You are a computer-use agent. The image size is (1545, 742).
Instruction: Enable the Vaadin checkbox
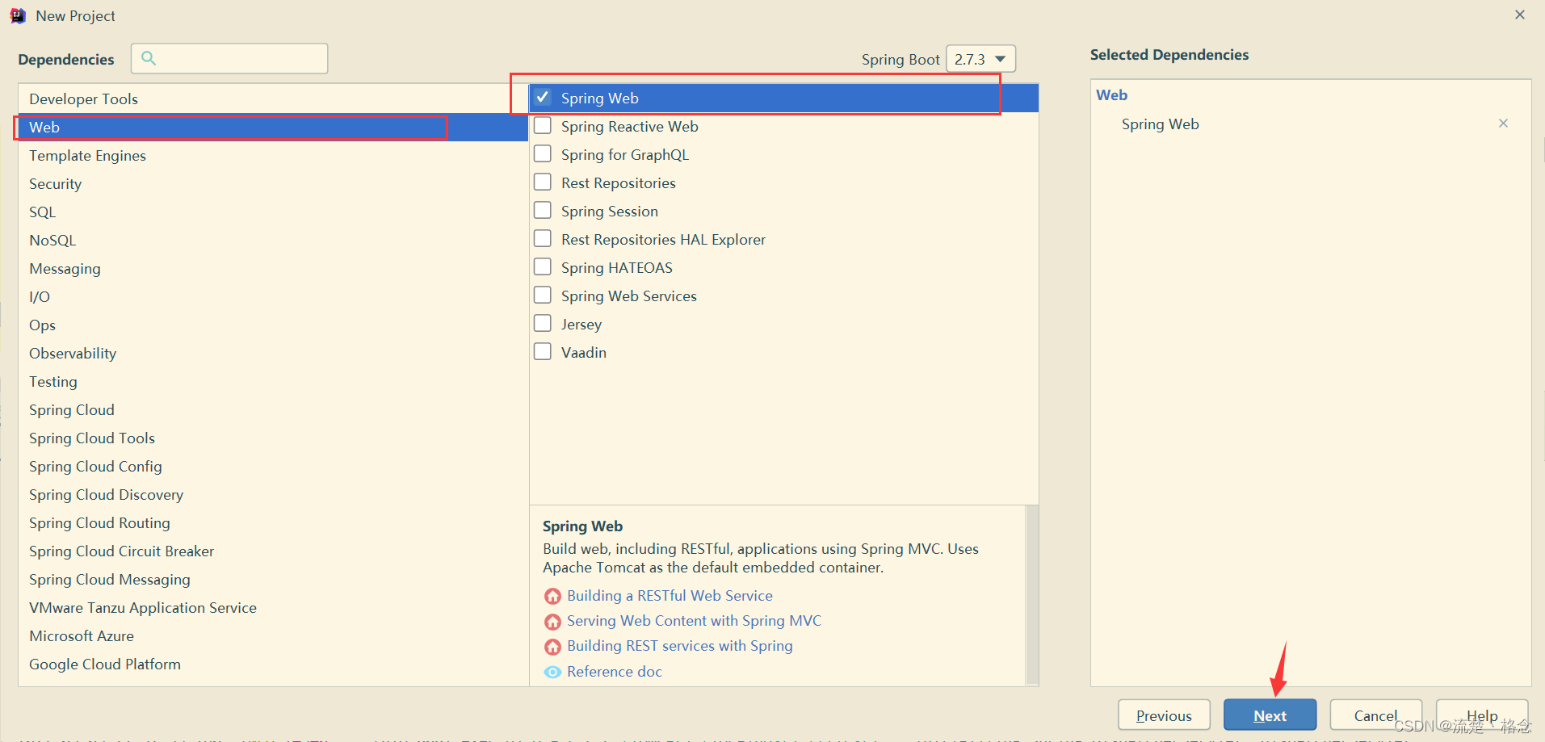coord(543,351)
